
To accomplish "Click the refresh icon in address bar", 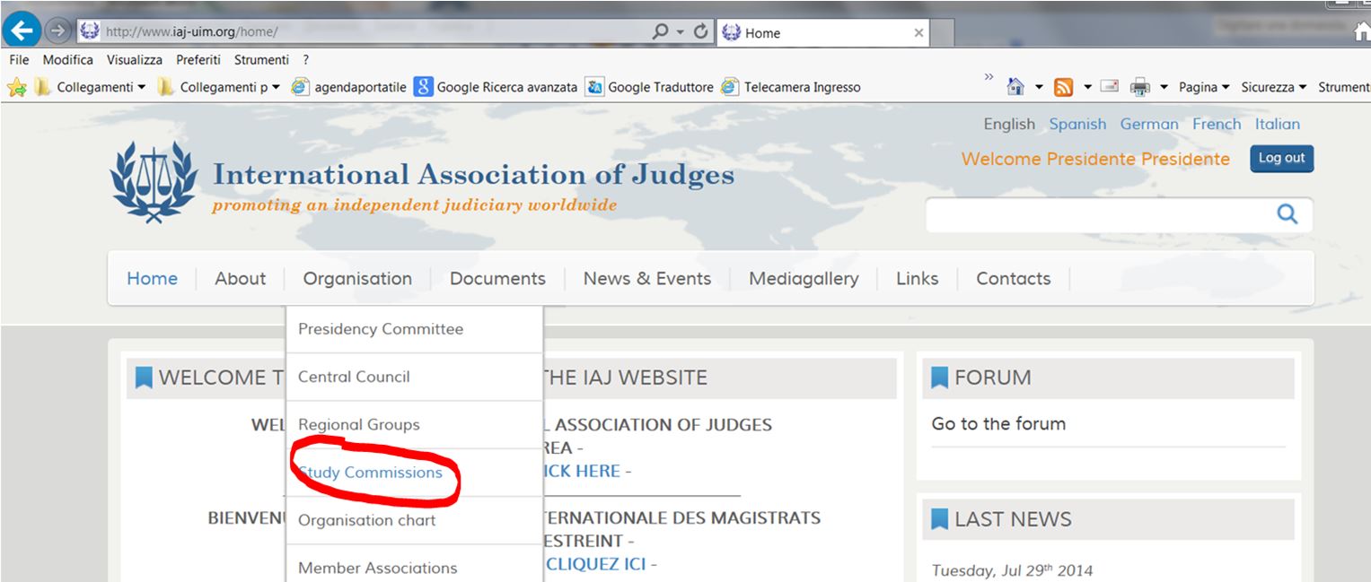I will 701,32.
